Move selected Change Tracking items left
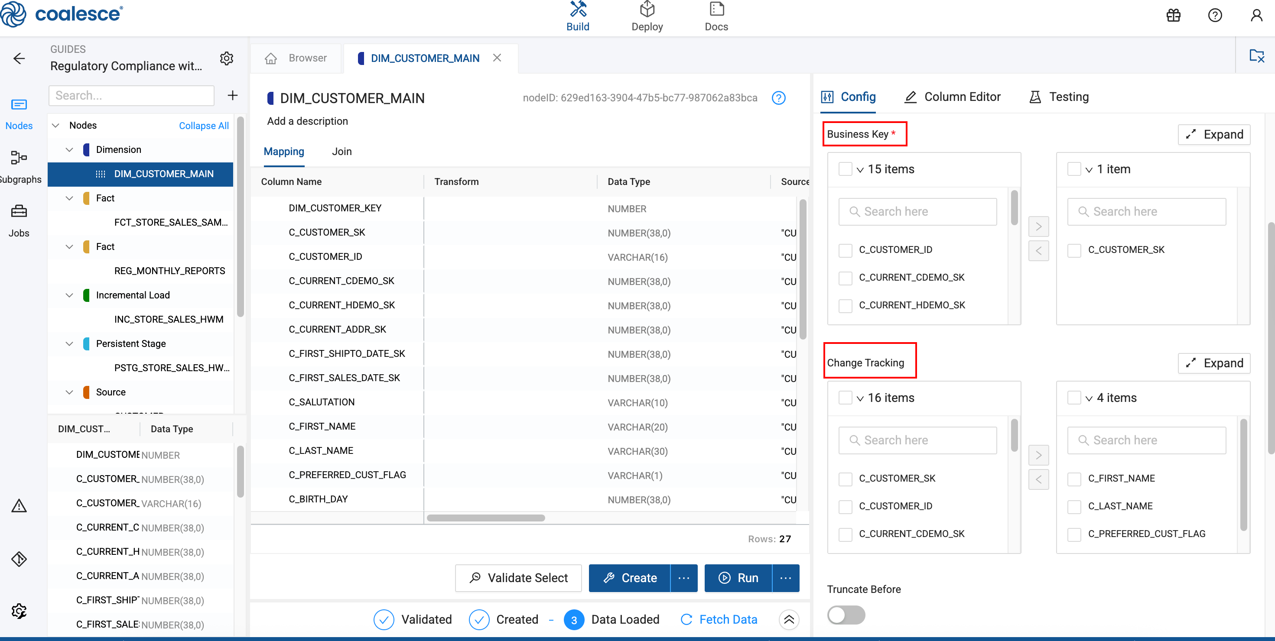Image resolution: width=1275 pixels, height=641 pixels. click(1038, 479)
